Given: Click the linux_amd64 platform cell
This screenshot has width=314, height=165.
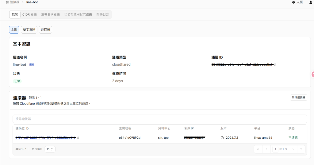Looking at the screenshot, I should click(263, 138).
